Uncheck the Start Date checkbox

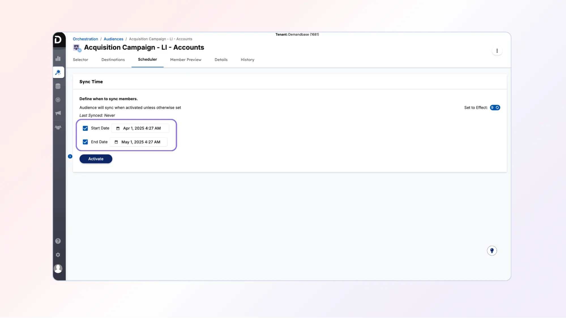point(85,128)
